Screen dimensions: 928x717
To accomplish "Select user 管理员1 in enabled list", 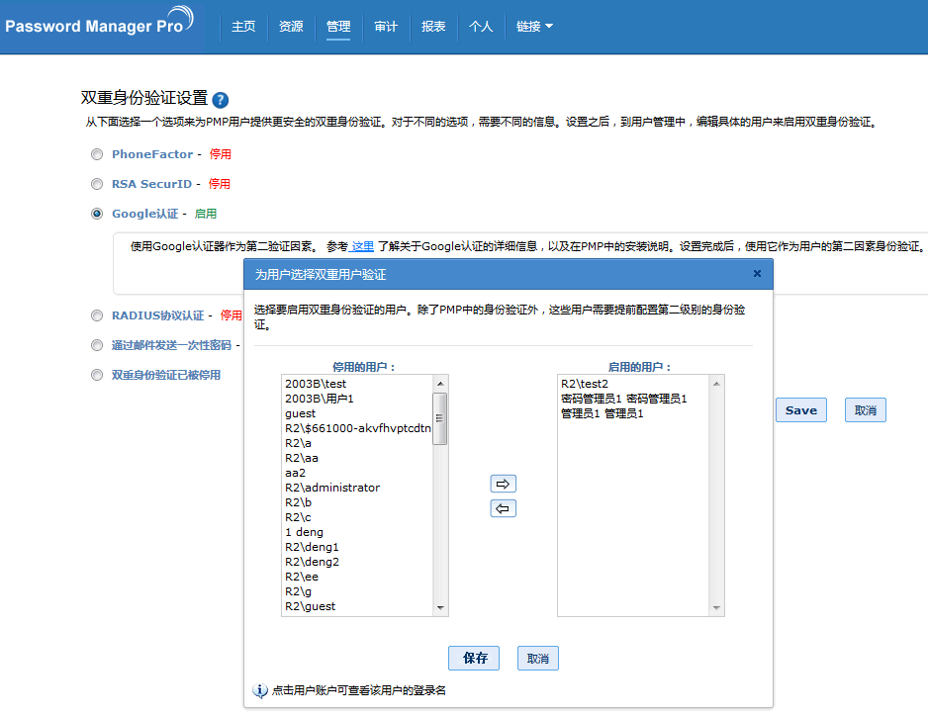I will tap(633, 413).
